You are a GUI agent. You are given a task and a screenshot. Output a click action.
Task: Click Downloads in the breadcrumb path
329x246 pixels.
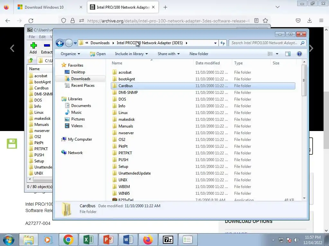click(100, 43)
